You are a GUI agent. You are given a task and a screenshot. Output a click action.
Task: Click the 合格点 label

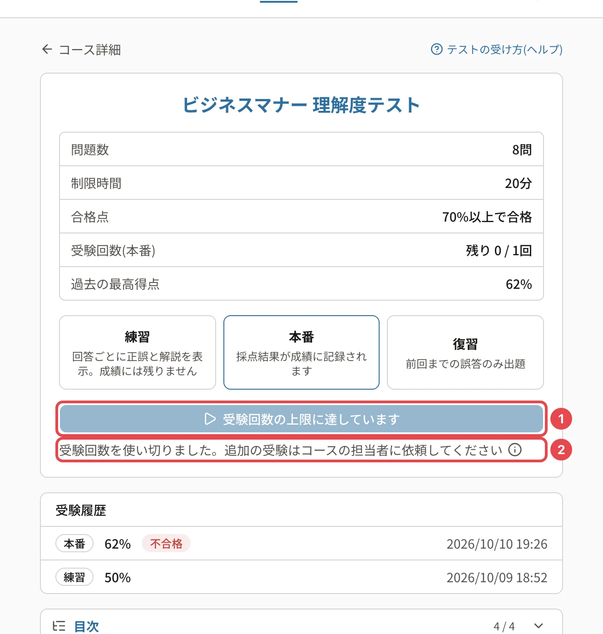coord(90,217)
